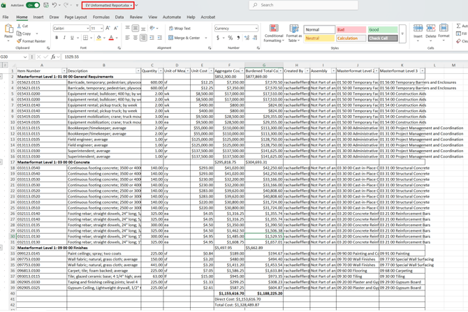
Task: Click the Format as Table icon
Action: coord(294,34)
